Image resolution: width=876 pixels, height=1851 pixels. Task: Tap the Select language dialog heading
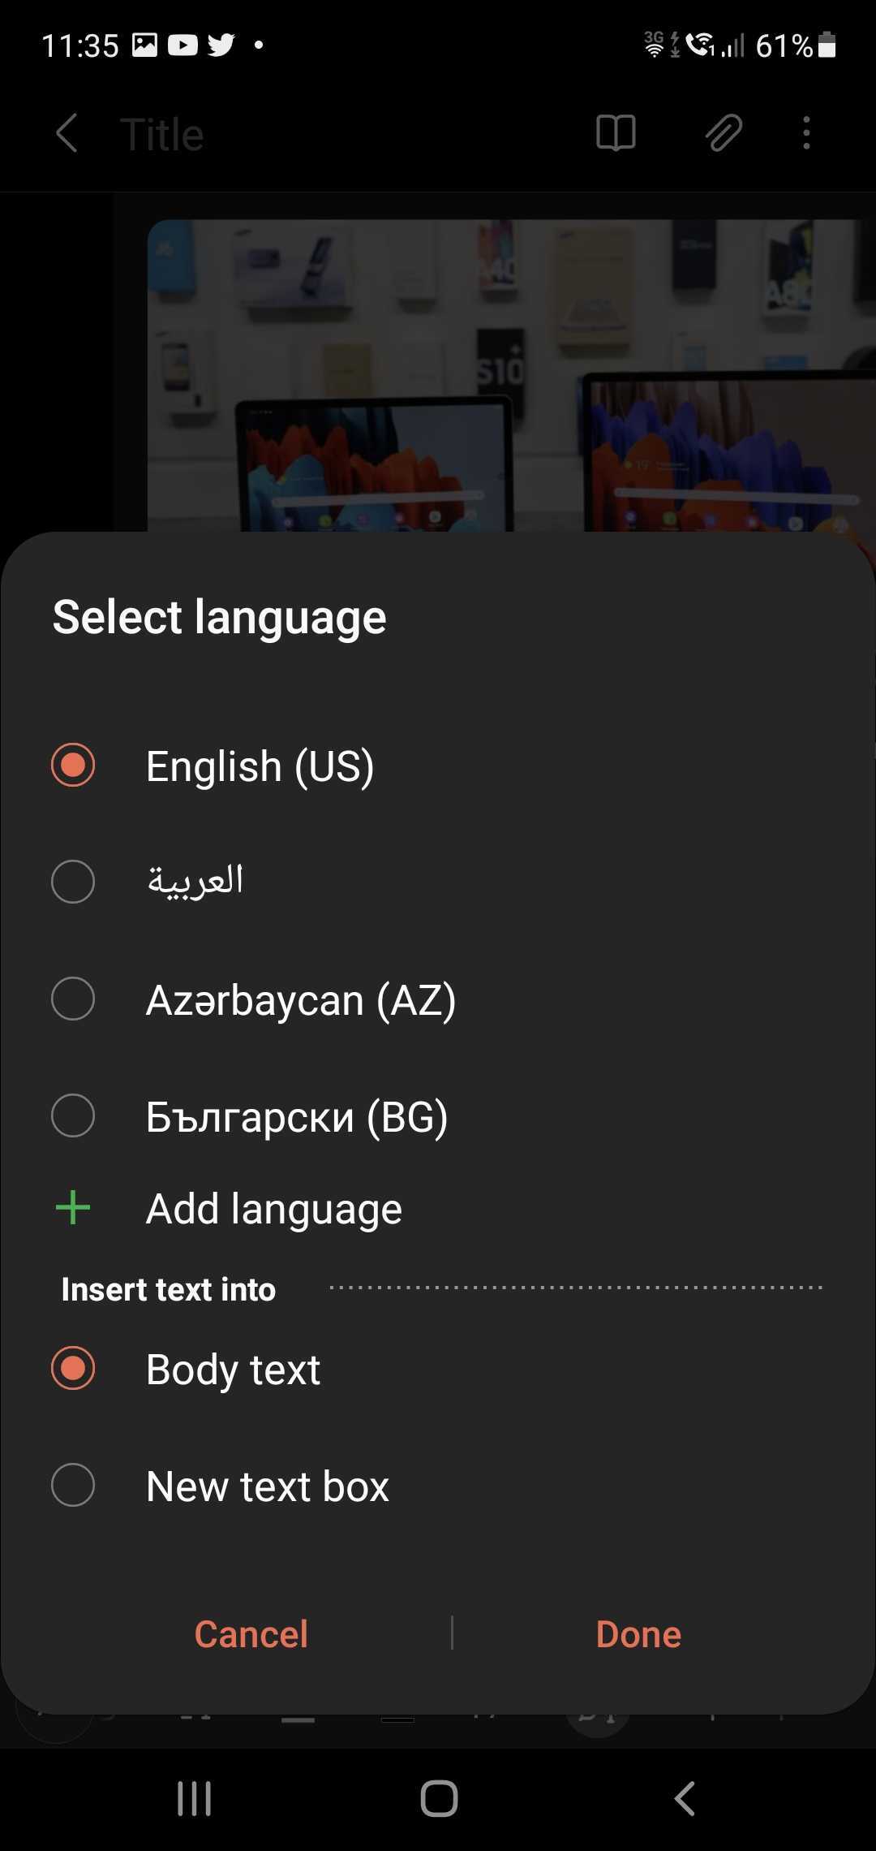coord(219,618)
